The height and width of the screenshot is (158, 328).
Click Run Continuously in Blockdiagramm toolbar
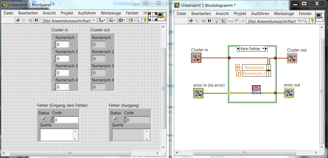[197, 21]
